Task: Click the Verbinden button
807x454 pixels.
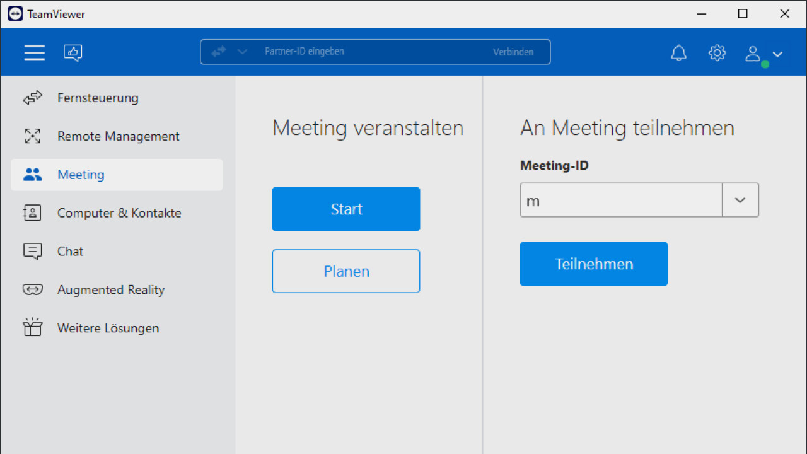Action: coord(513,52)
